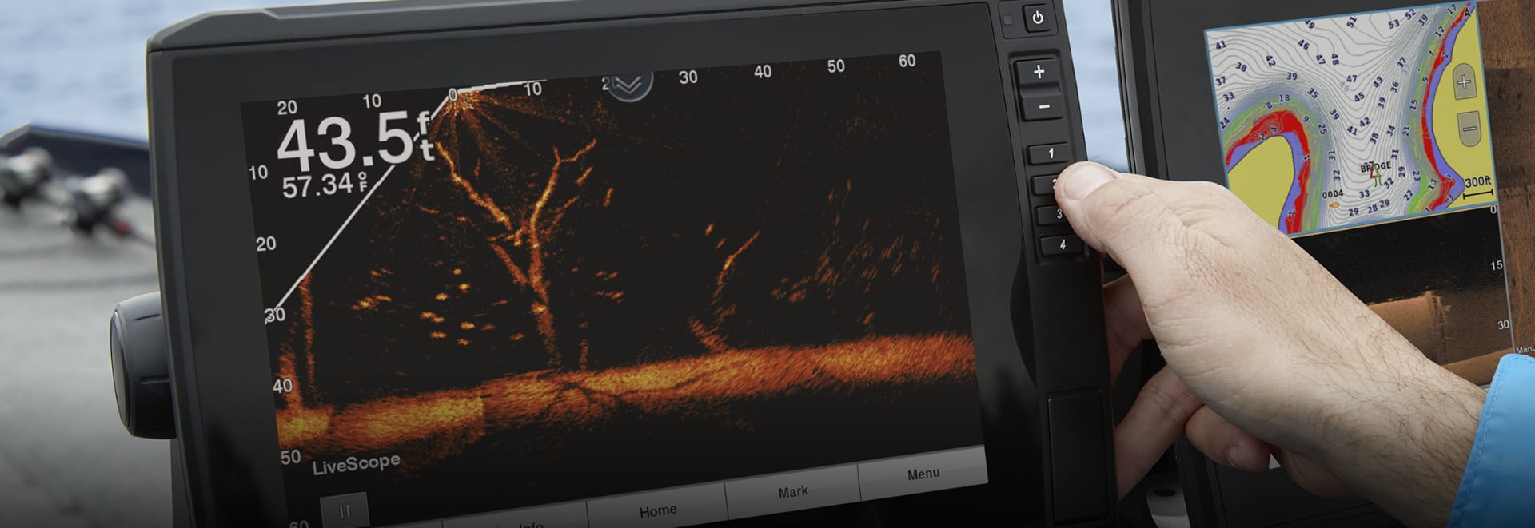Screen dimensions: 1535x528
Task: Zoom in the chart with the plus icon
Action: [x=1463, y=82]
